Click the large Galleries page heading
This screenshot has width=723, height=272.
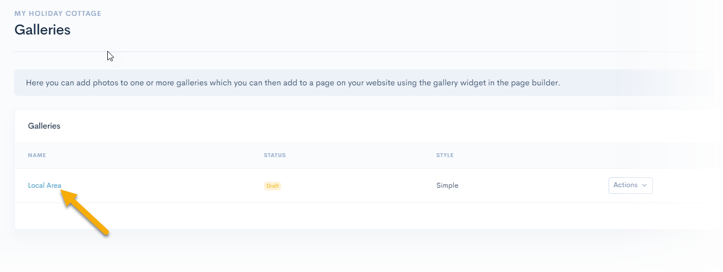pyautogui.click(x=42, y=30)
